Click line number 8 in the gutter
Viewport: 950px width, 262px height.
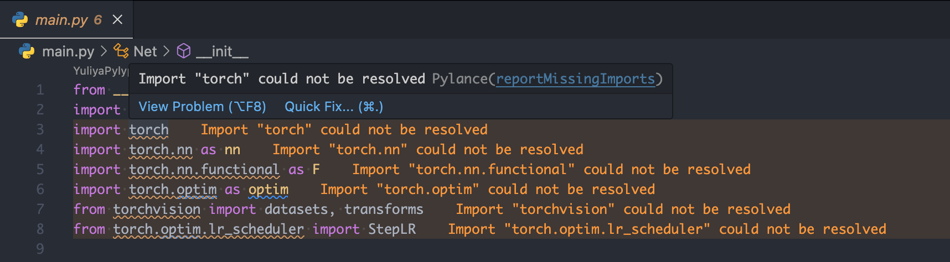tap(40, 229)
